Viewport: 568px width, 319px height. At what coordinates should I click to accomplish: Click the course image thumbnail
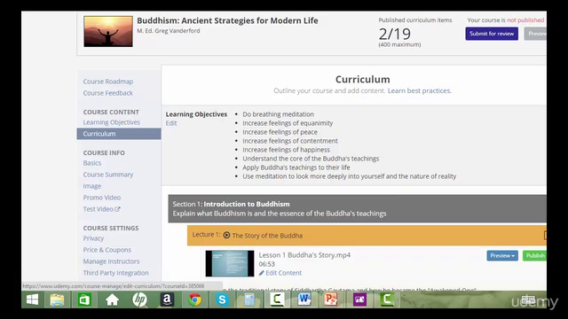click(x=108, y=31)
